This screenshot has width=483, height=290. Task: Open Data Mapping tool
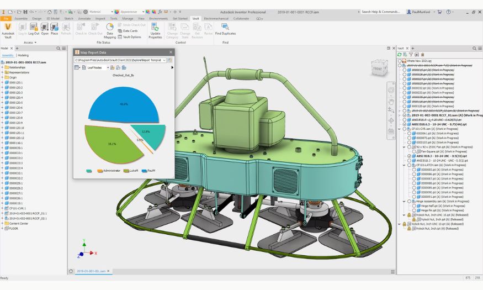point(110,30)
